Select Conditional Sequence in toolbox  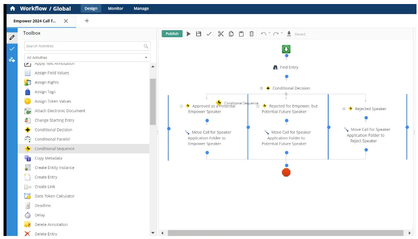83,149
